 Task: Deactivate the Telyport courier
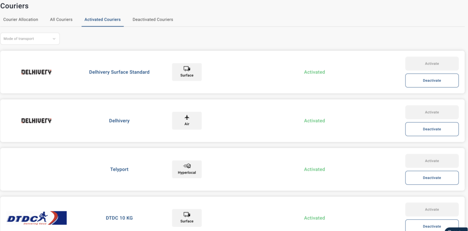coord(432,178)
